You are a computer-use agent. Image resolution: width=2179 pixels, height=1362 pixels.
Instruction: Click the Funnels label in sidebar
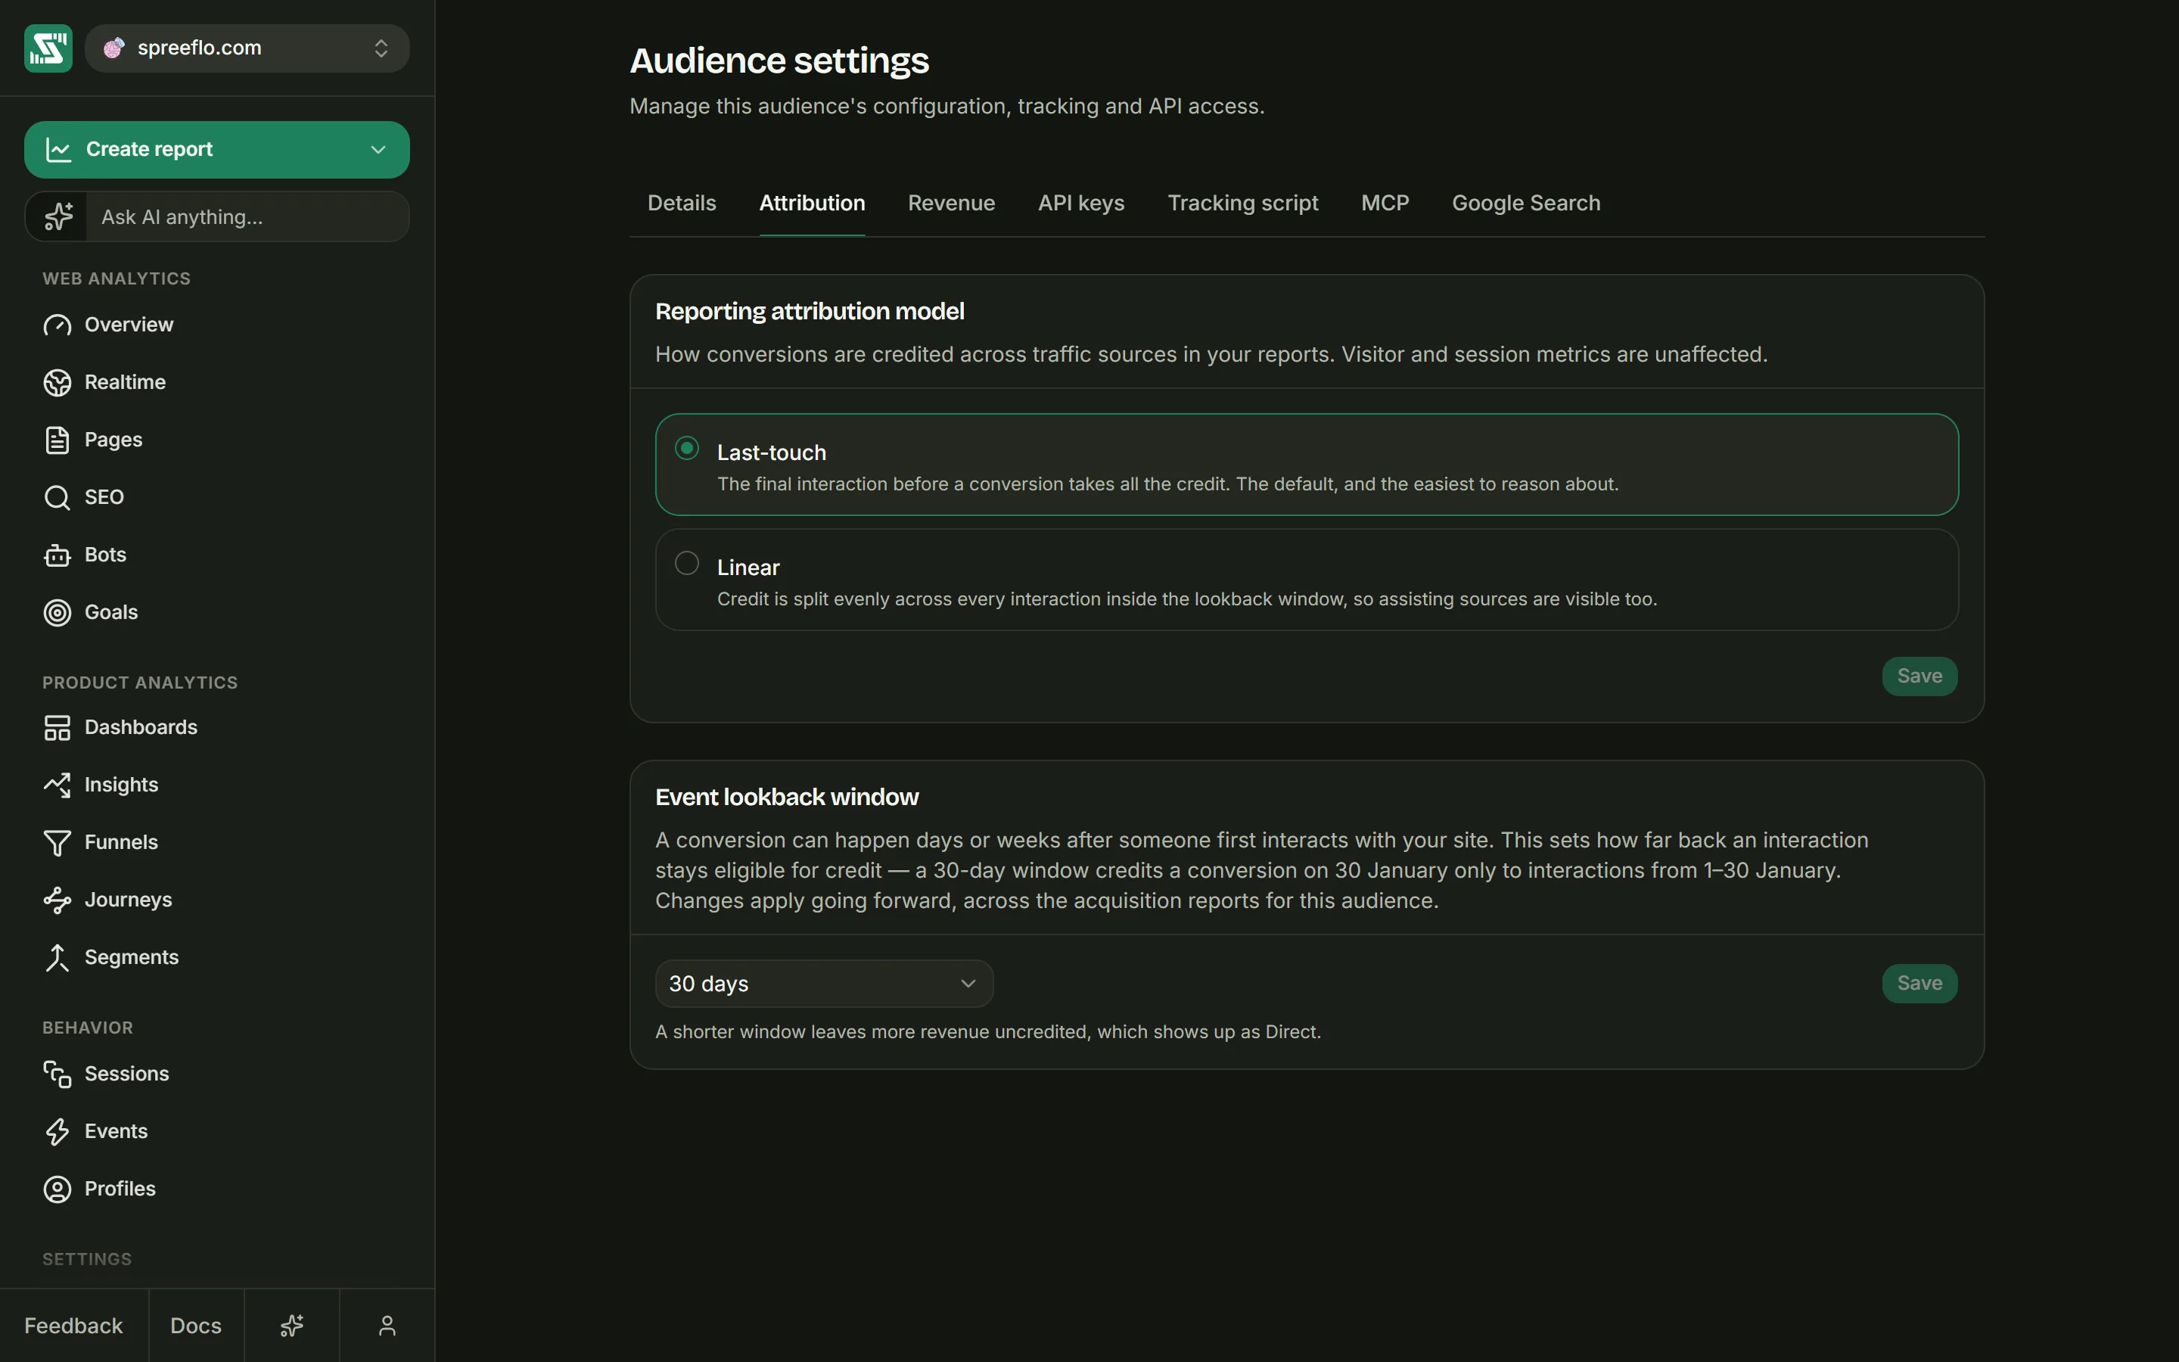[122, 843]
